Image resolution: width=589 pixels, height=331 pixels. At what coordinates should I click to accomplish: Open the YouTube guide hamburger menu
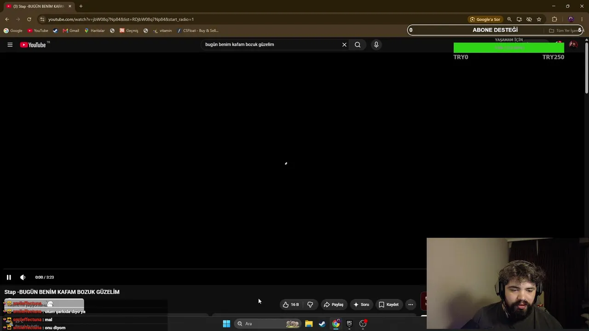coord(10,45)
